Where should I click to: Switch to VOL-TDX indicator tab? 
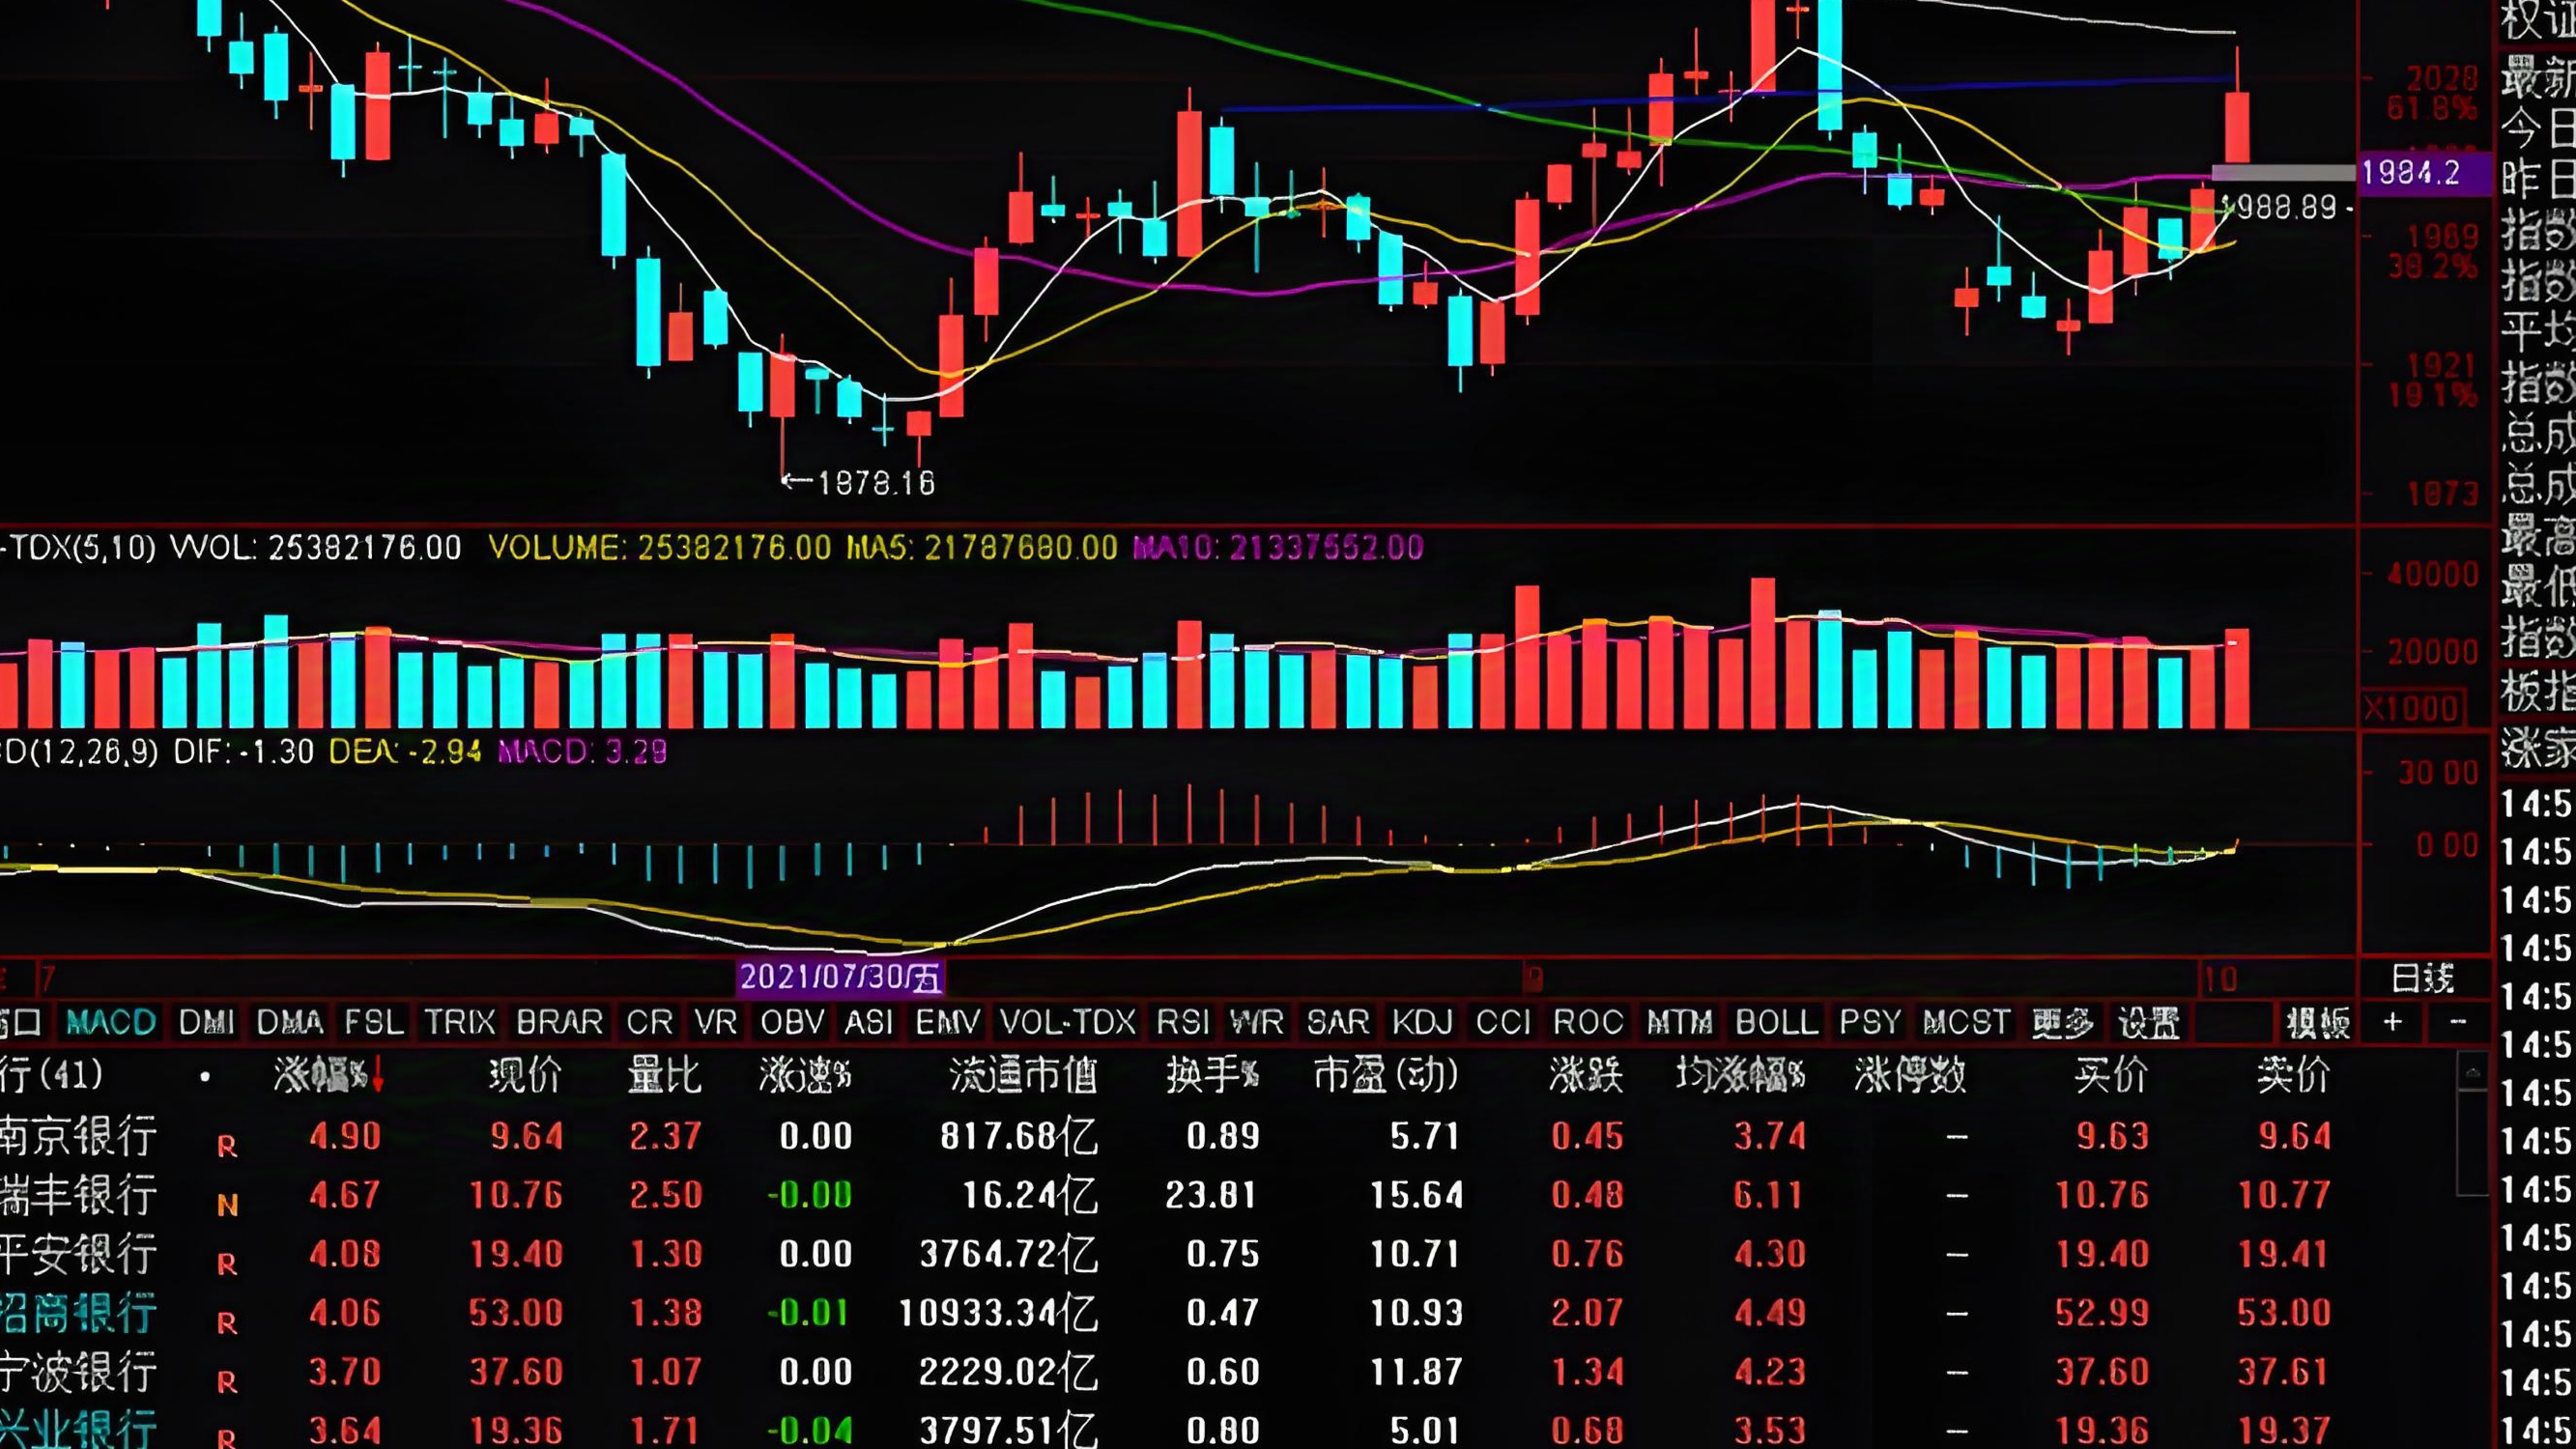pos(1067,1022)
